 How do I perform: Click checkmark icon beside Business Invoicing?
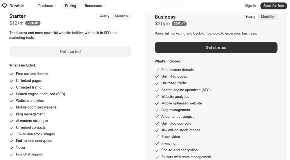point(157,144)
